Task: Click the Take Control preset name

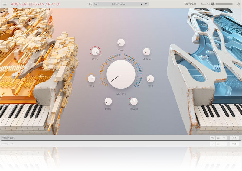Action: 119,4
